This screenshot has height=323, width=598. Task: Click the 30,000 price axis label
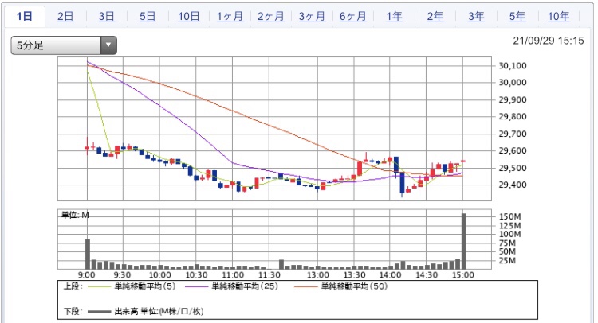pyautogui.click(x=513, y=83)
